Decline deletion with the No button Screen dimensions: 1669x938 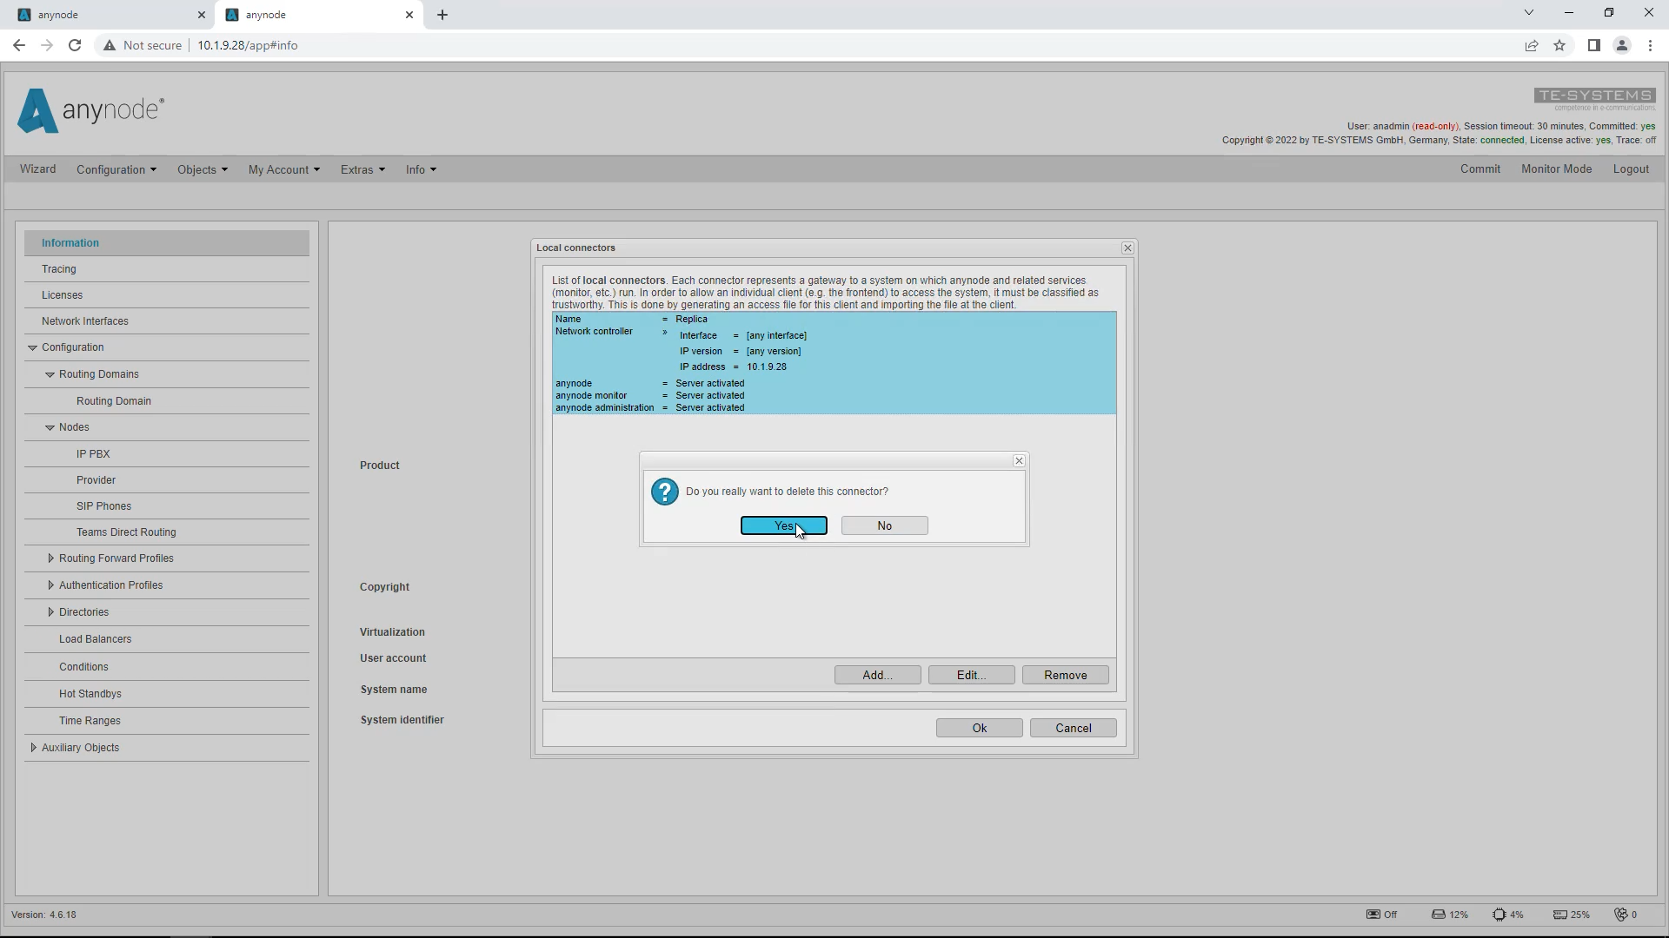coord(884,525)
